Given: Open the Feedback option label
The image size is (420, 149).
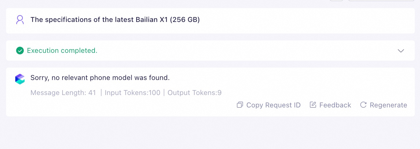Looking at the screenshot, I should [x=335, y=105].
